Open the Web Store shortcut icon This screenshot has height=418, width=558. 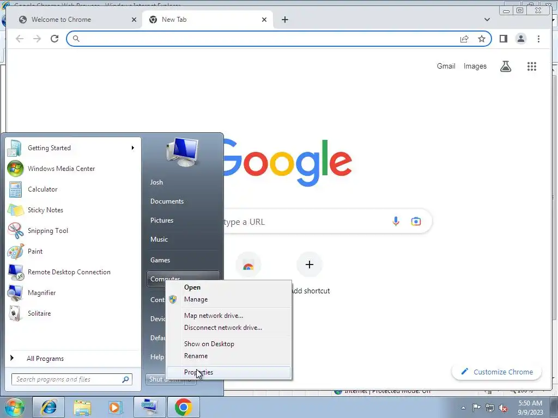click(x=248, y=265)
